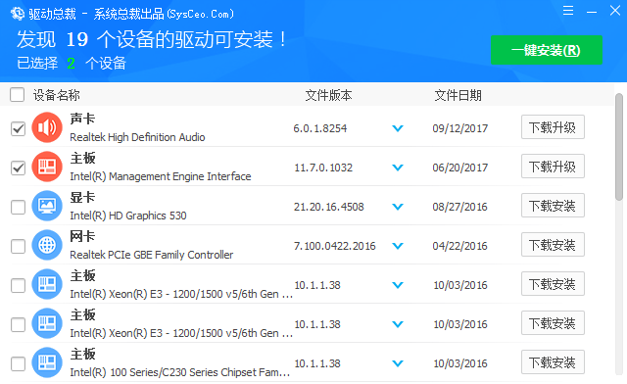Click the red sound card speaker icon
The image size is (627, 384).
click(x=47, y=127)
